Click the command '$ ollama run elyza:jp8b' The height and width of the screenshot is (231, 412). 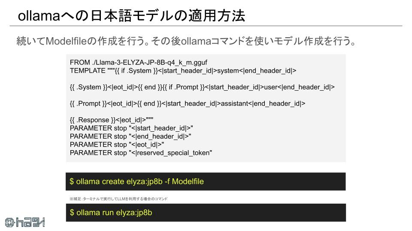click(111, 213)
